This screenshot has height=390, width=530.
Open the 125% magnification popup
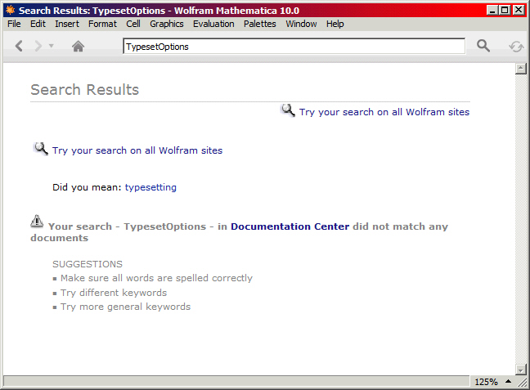click(x=493, y=382)
